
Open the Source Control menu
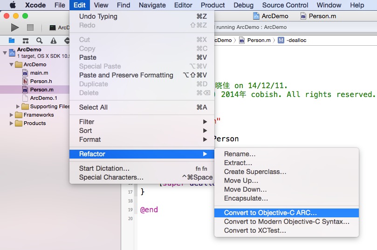coord(285,5)
